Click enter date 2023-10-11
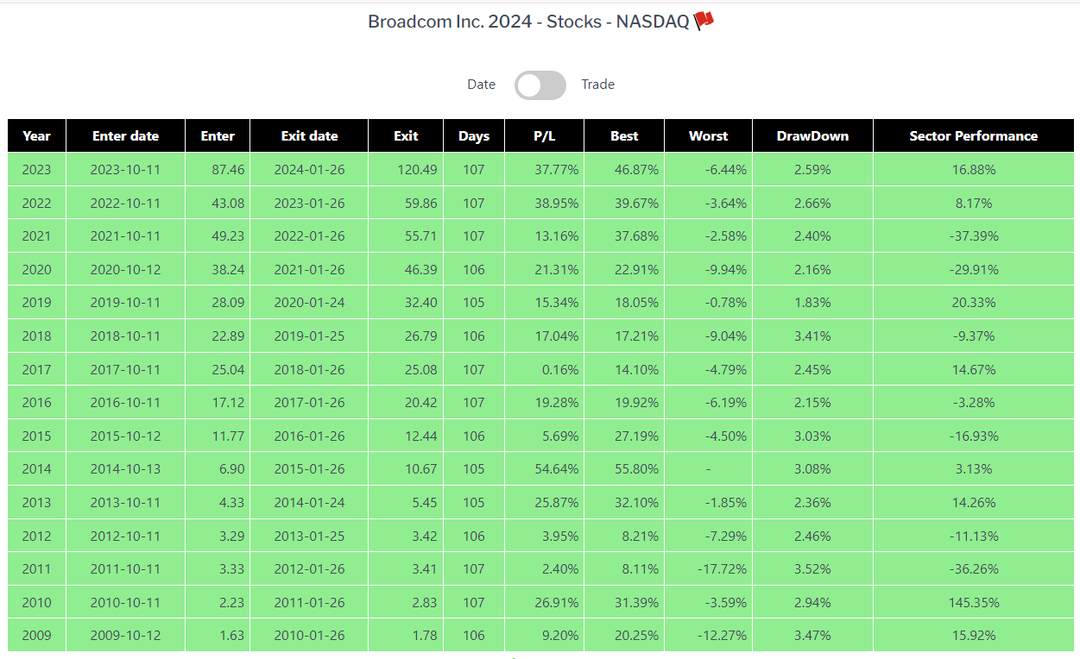1080x659 pixels. pyautogui.click(x=126, y=170)
